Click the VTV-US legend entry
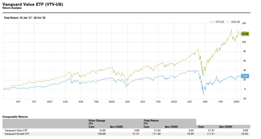261x139 pixels. (217, 22)
